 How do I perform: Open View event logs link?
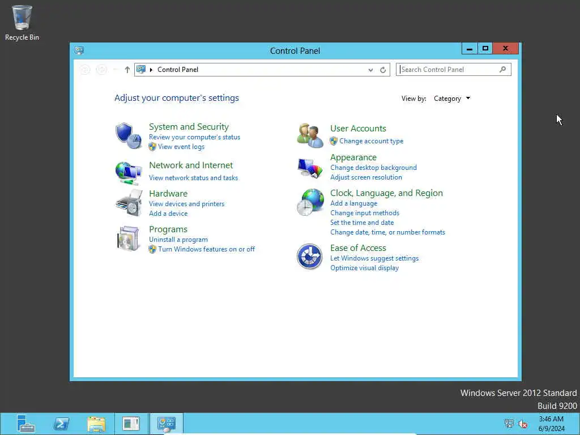pos(181,147)
